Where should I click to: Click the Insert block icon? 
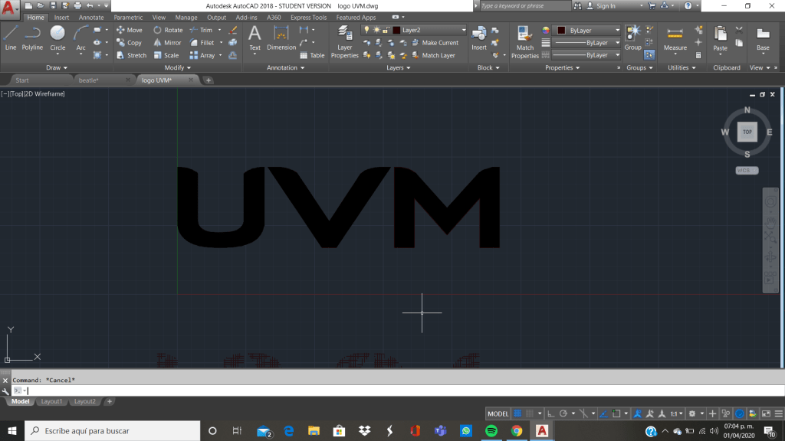[x=479, y=38]
